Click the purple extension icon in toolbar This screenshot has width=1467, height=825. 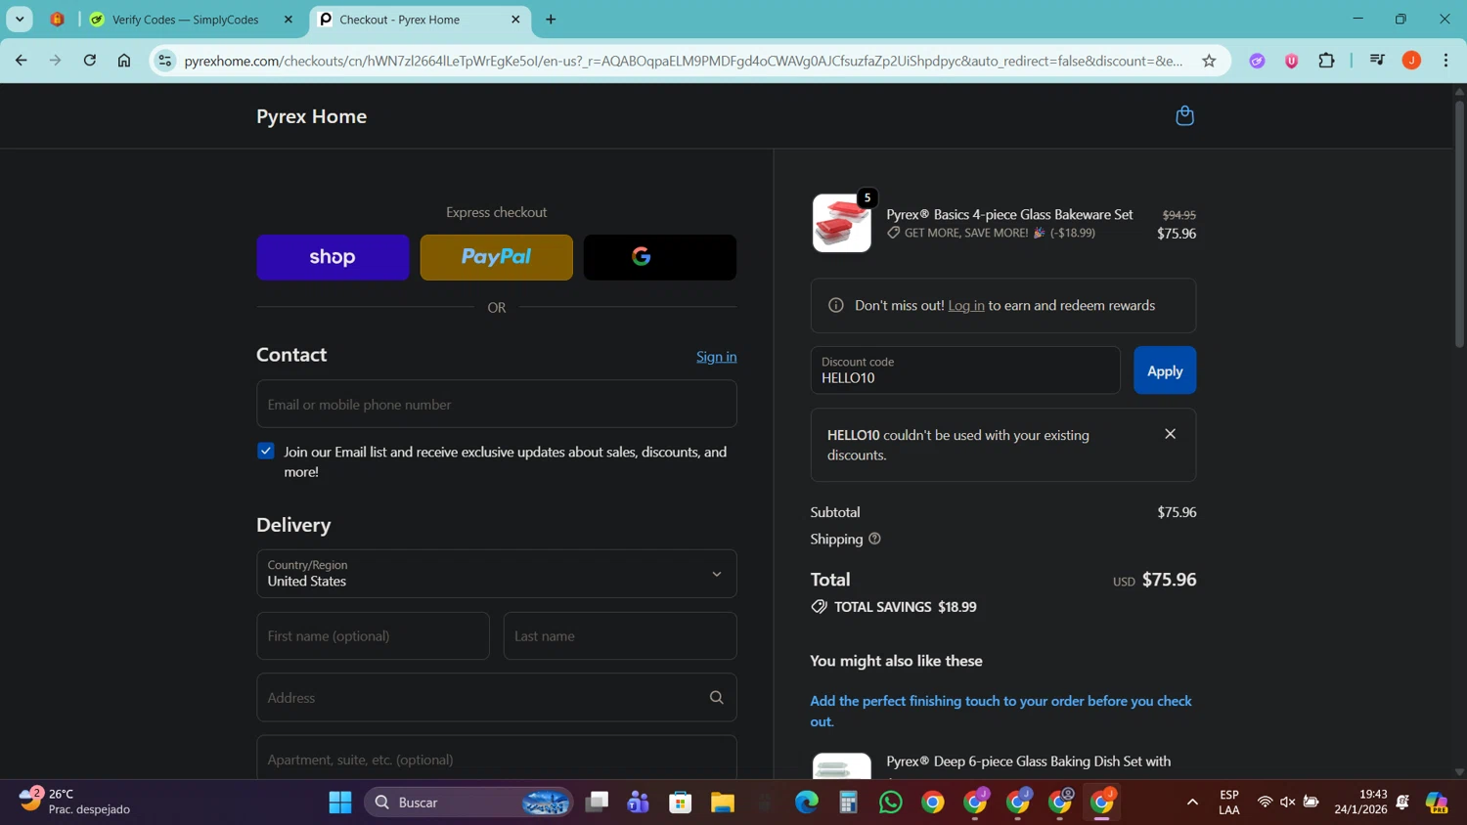pos(1258,61)
